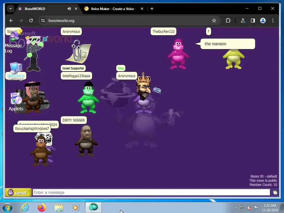
Task: Open the Action Center flag icon
Action: [x=256, y=207]
